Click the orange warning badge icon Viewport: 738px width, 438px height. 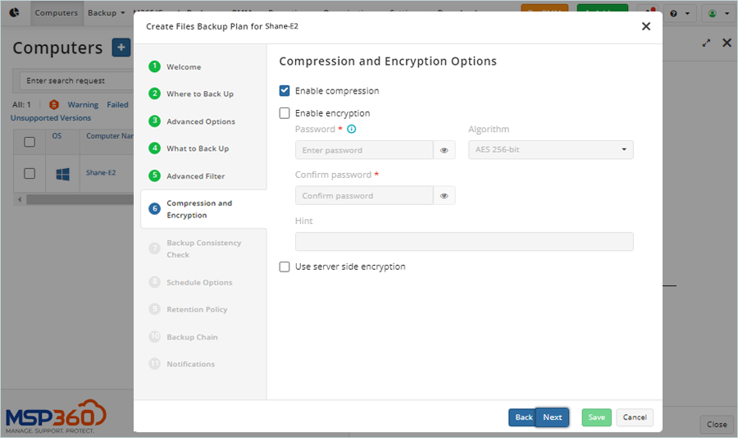point(54,105)
